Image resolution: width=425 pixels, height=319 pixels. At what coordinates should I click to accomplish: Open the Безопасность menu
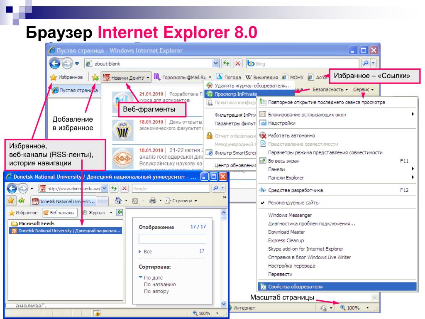pos(330,90)
